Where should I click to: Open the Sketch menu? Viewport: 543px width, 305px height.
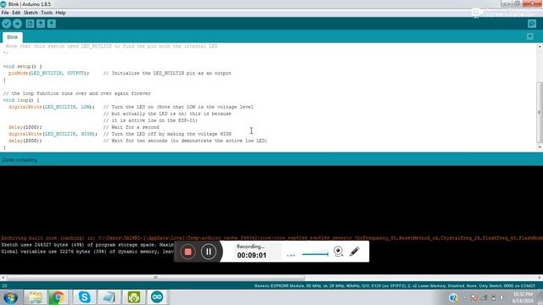tap(31, 13)
